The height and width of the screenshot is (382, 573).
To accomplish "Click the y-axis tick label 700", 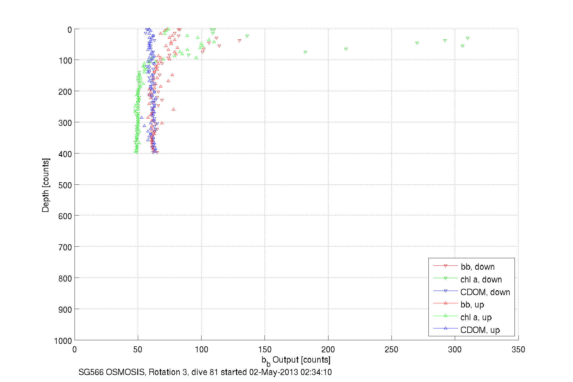I will (65, 248).
